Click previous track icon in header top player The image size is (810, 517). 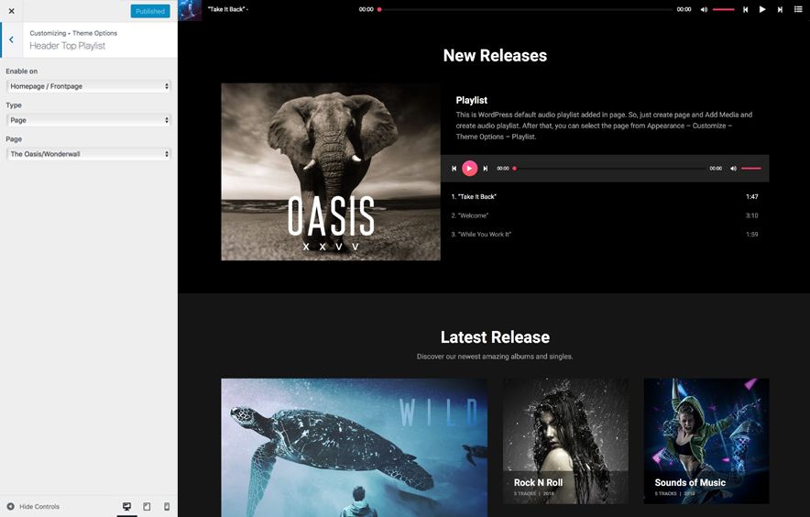point(745,9)
